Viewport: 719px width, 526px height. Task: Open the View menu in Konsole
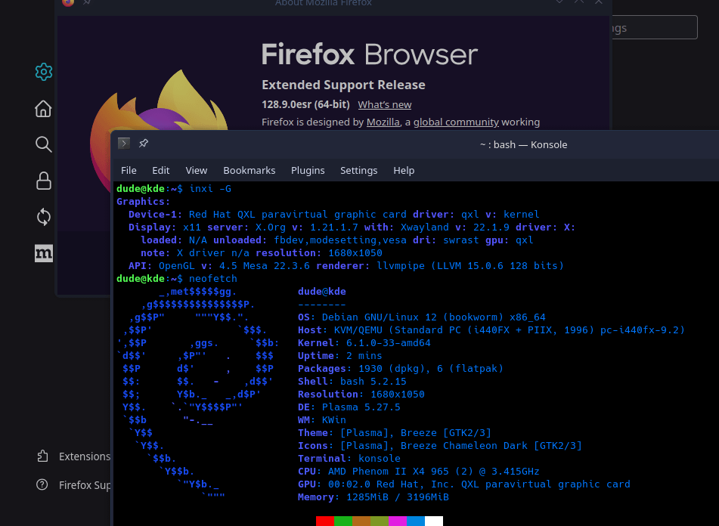click(197, 171)
